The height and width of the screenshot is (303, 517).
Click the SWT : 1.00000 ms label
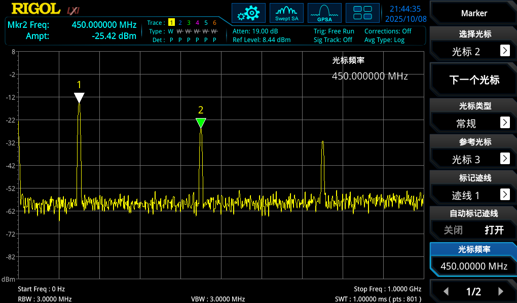click(x=378, y=299)
